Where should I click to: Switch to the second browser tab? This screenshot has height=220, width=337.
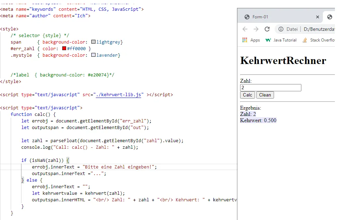[x=330, y=17]
